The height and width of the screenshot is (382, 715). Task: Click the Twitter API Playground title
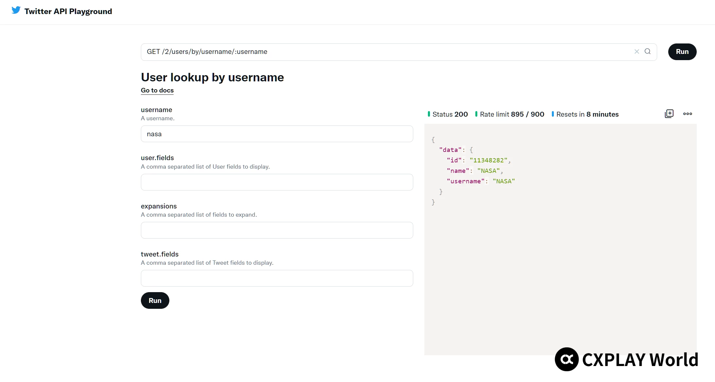pos(68,11)
